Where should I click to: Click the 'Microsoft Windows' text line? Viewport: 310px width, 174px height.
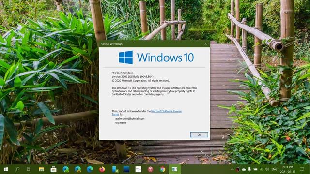123,73
